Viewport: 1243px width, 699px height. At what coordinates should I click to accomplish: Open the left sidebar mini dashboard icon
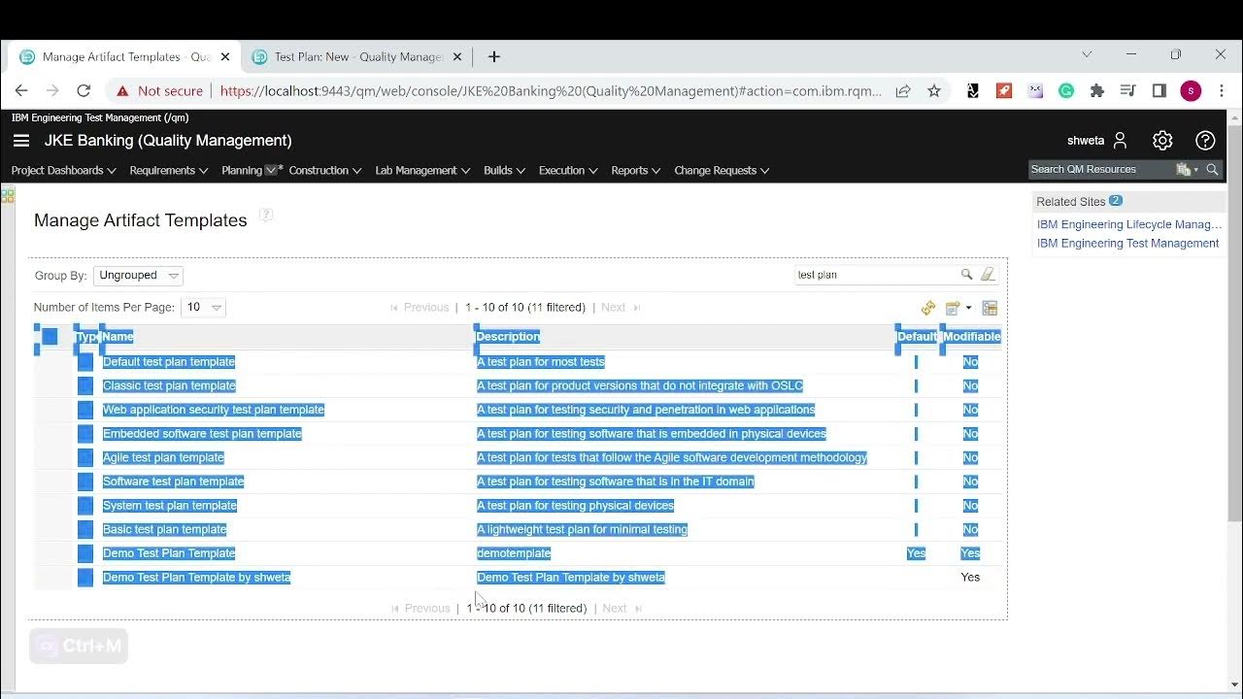[8, 195]
